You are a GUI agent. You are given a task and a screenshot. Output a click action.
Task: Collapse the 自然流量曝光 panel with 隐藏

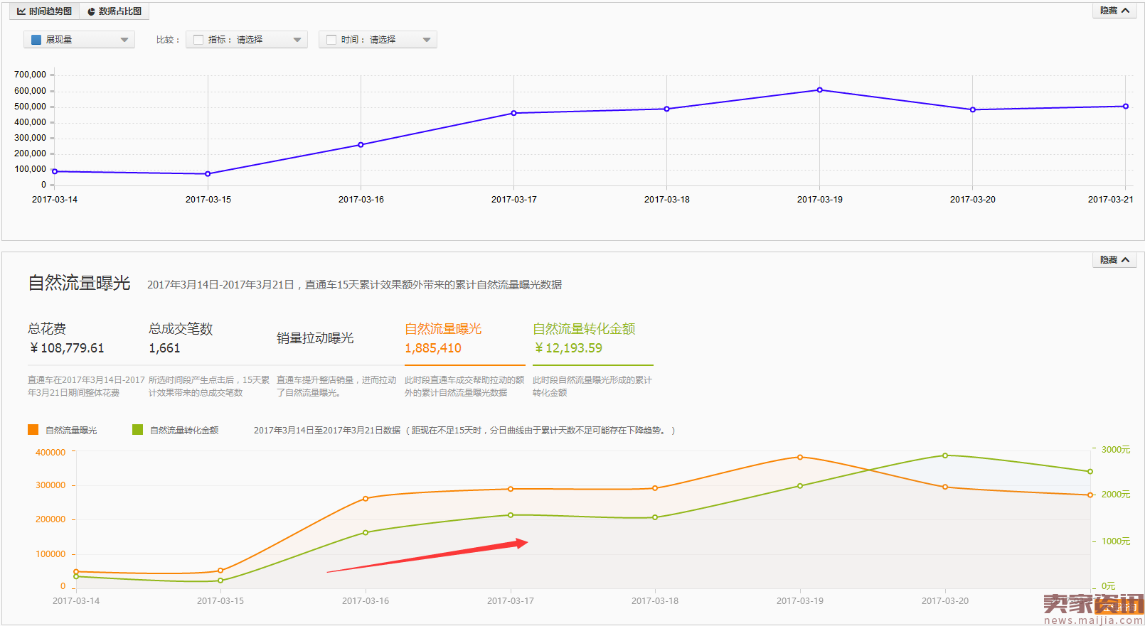tap(1114, 260)
